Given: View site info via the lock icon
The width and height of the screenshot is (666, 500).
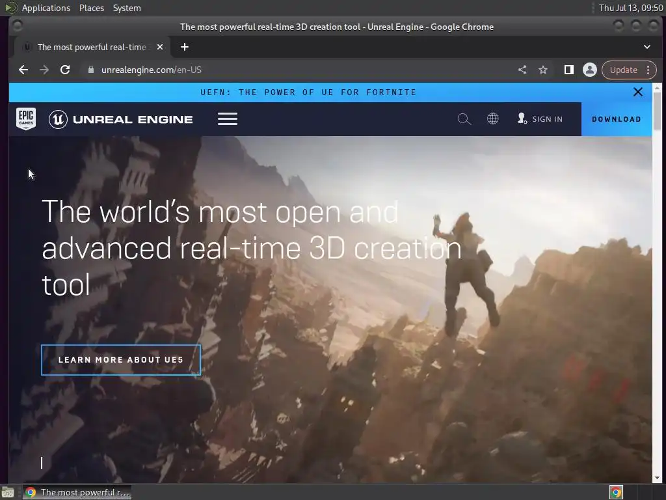Looking at the screenshot, I should click(x=90, y=70).
